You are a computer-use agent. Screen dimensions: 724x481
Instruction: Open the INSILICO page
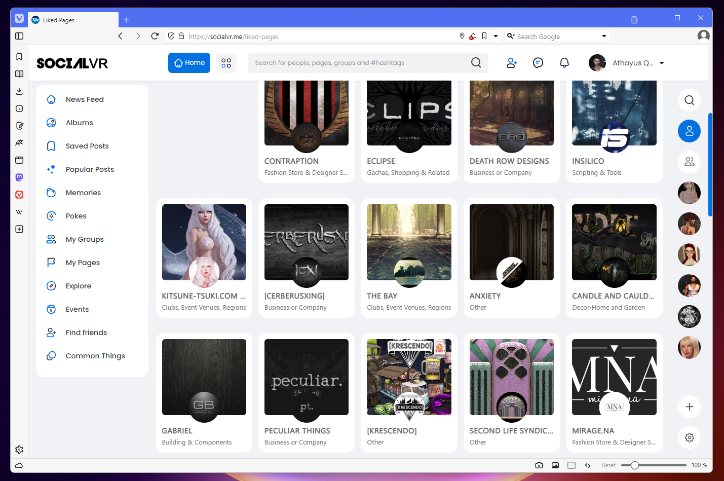pos(588,161)
